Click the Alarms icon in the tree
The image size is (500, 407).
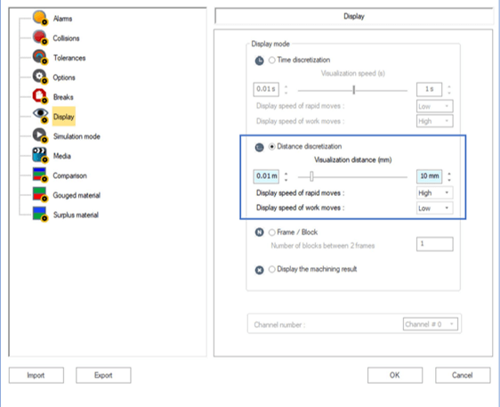pyautogui.click(x=40, y=18)
